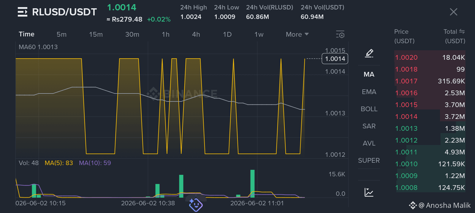
Task: Open chart settings icon next to More
Action: click(340, 34)
